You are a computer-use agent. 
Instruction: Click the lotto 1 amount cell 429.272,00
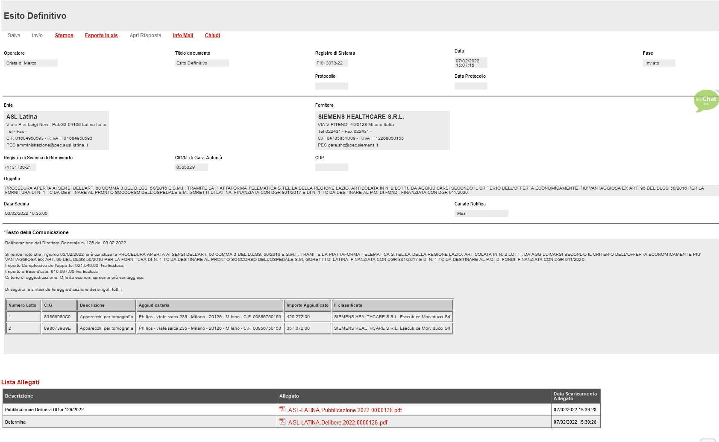307,317
